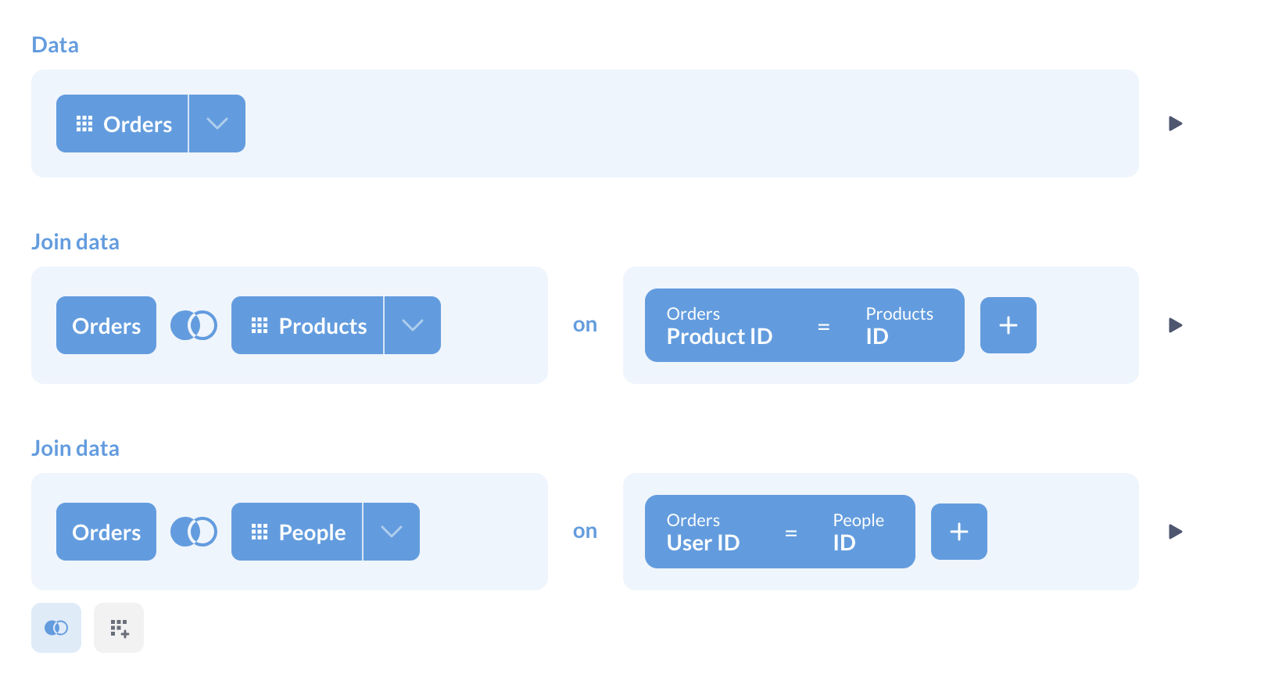Click Orders left table in People join
1268x688 pixels.
click(x=106, y=532)
